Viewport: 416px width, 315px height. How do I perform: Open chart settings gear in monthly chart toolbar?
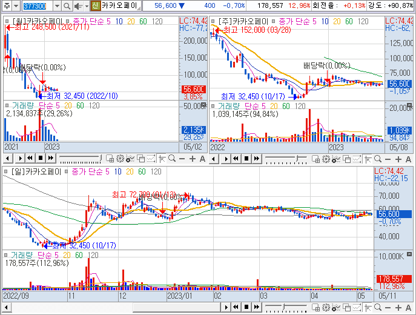point(120,159)
